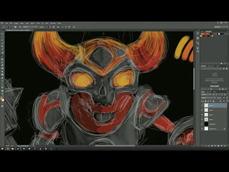Open the tool preset picker
This screenshot has width=229, height=172.
[4, 27]
